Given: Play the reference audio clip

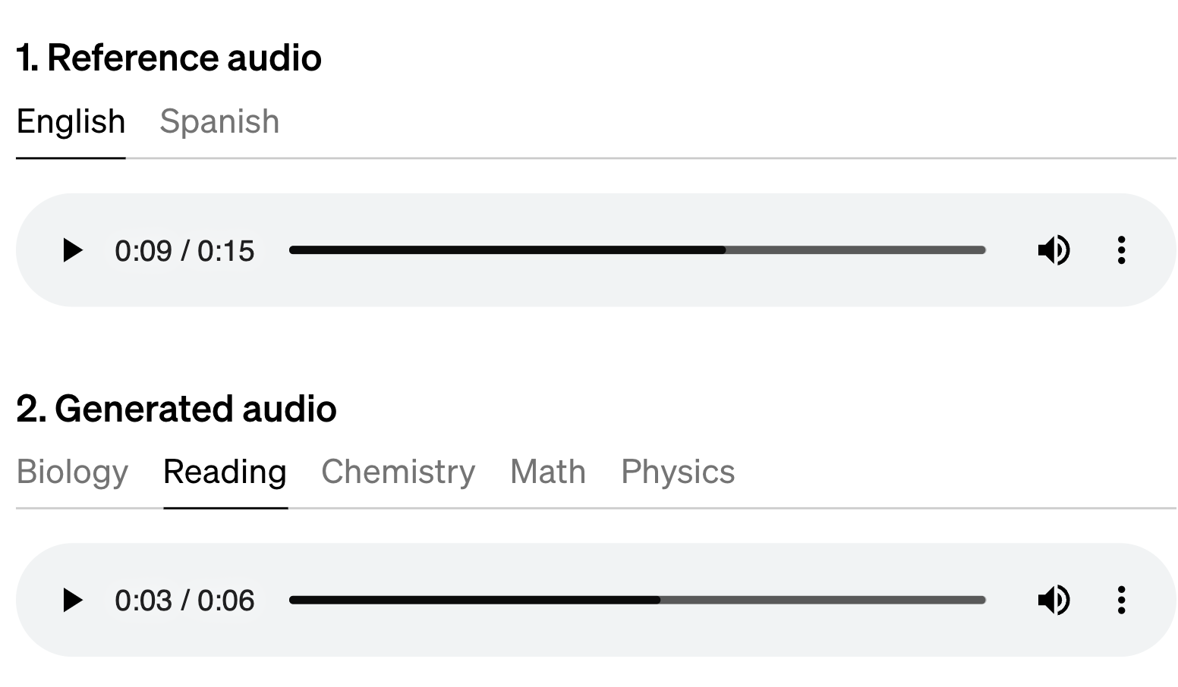Looking at the screenshot, I should (x=72, y=250).
